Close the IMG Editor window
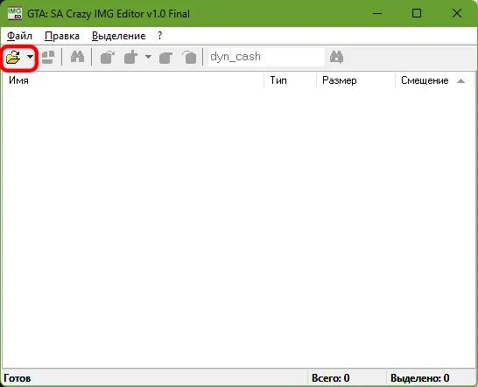This screenshot has width=478, height=387. [x=457, y=13]
